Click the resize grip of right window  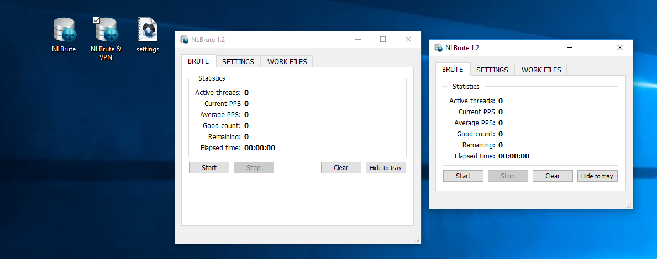[629, 206]
